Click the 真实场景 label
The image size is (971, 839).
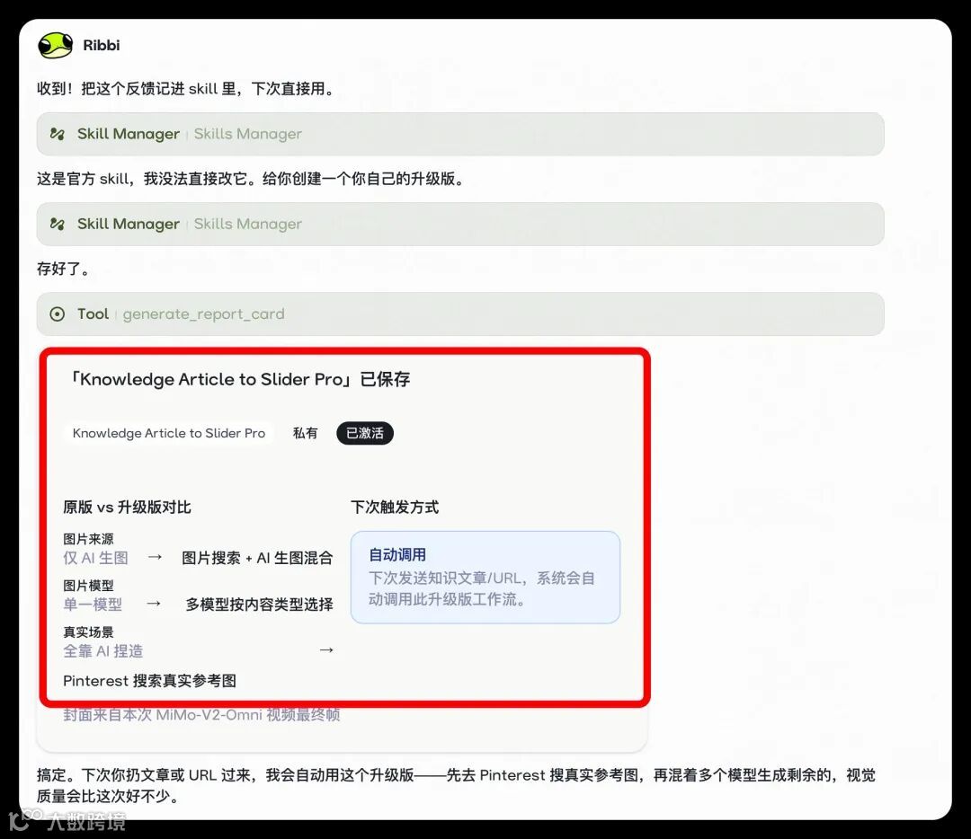88,631
